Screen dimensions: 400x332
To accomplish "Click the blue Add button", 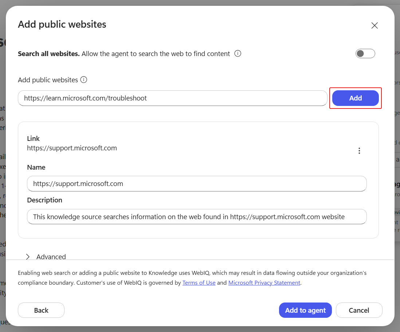I will (355, 98).
